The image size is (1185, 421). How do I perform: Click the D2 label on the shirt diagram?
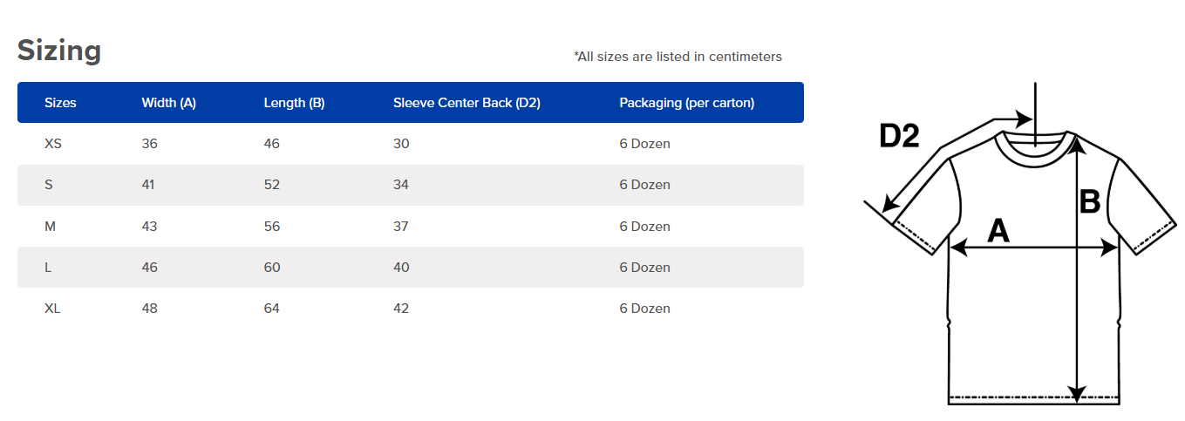[x=899, y=137]
